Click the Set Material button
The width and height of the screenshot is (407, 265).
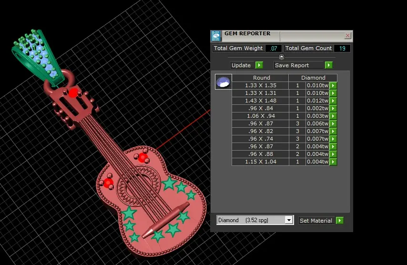[x=316, y=221]
